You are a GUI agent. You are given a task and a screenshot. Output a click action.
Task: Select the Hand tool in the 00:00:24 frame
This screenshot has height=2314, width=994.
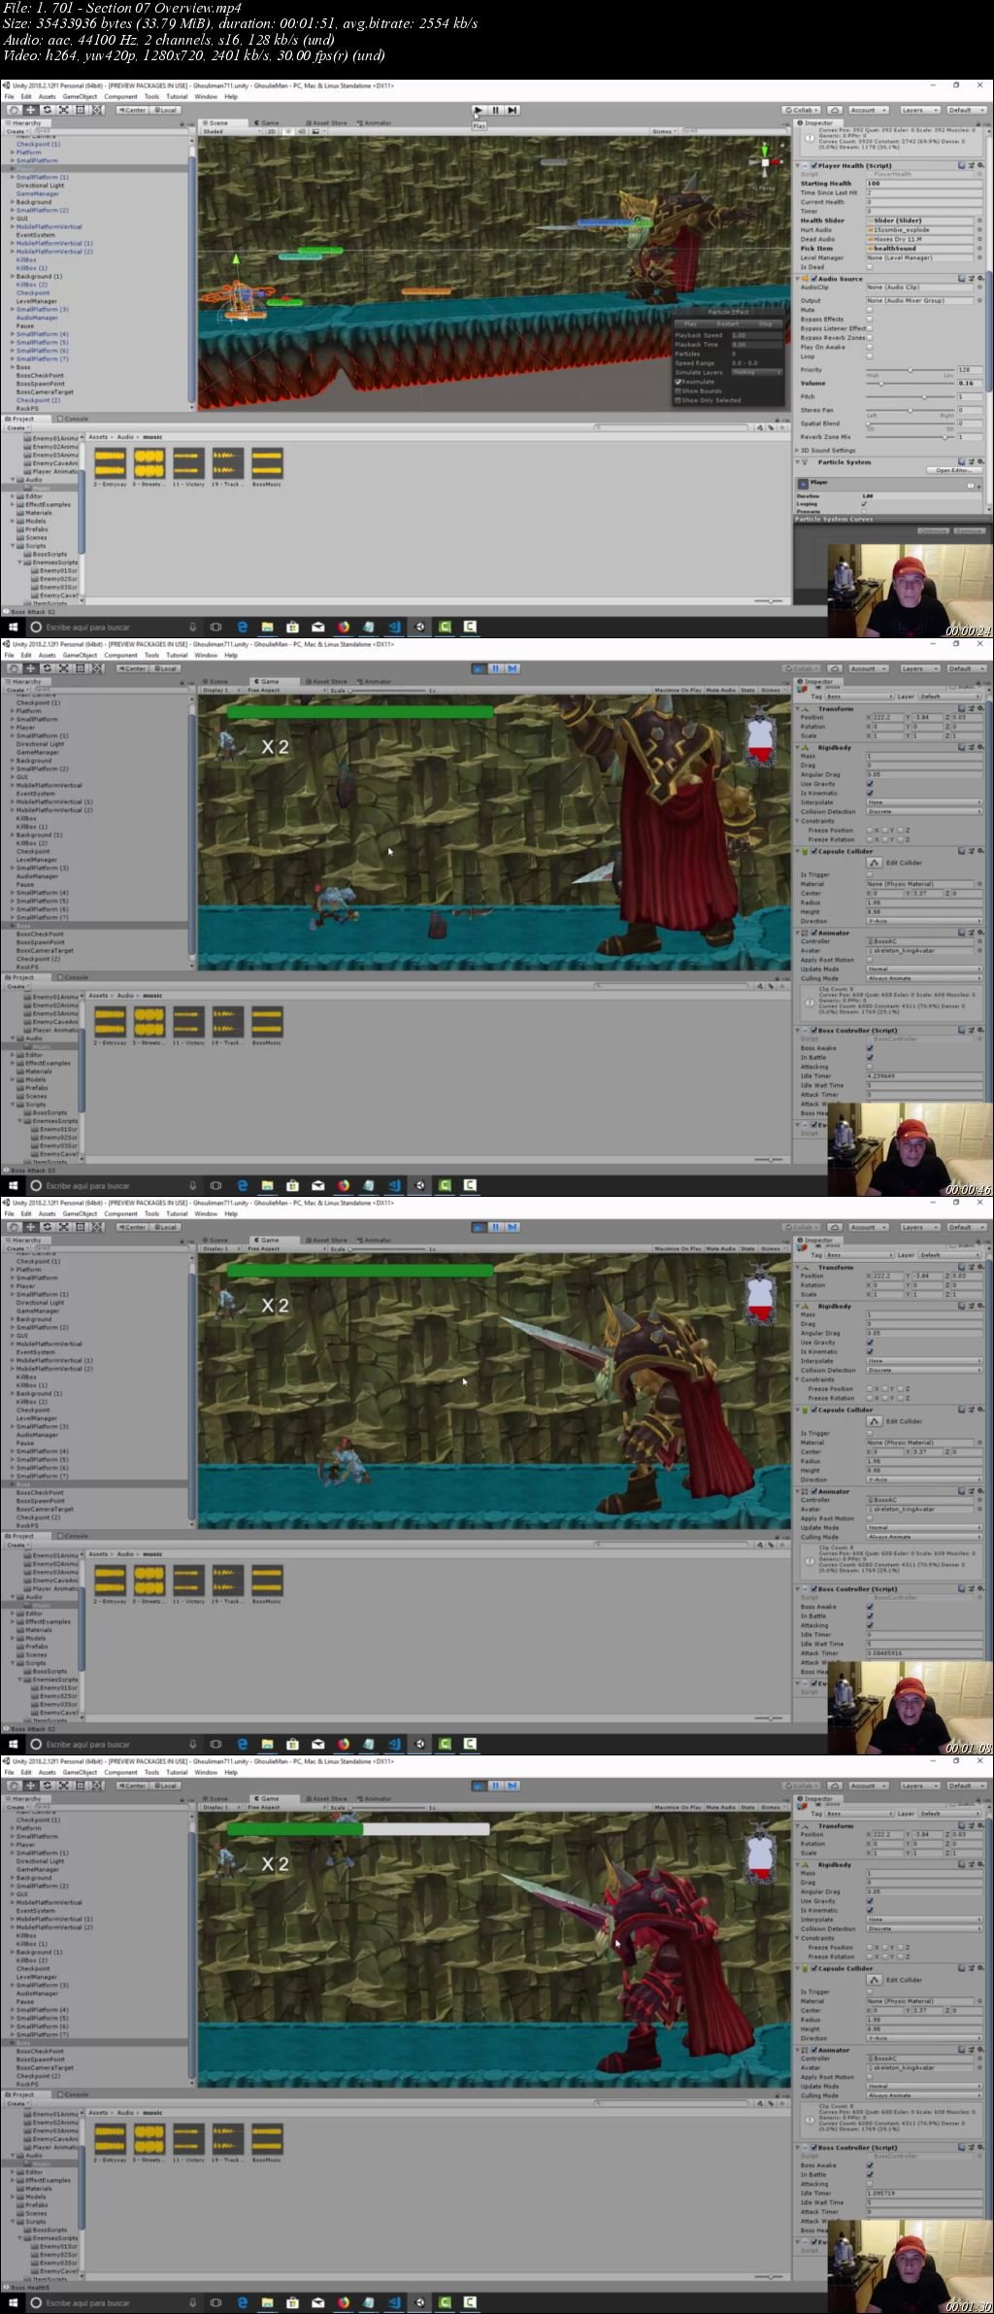click(14, 110)
